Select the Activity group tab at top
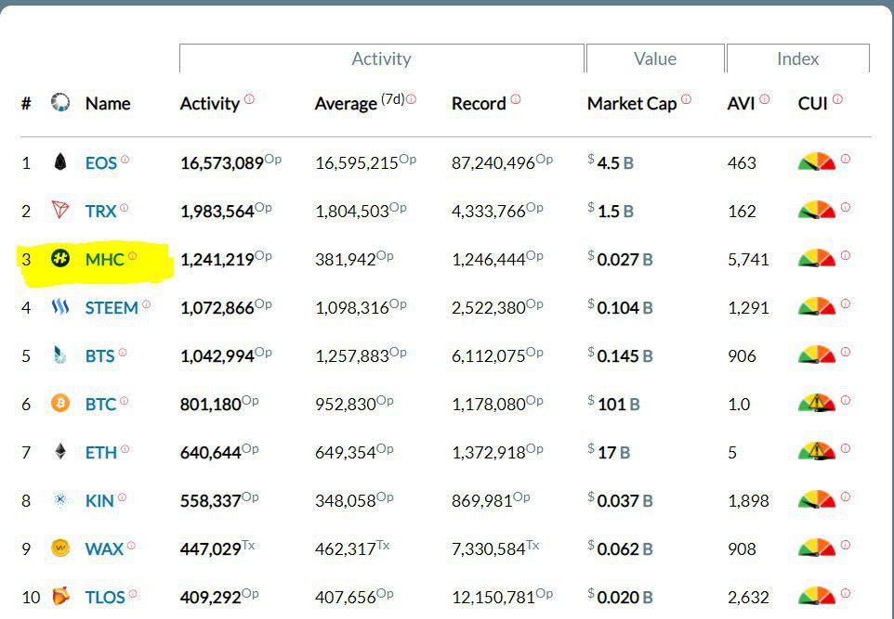This screenshot has height=619, width=894. pos(381,58)
